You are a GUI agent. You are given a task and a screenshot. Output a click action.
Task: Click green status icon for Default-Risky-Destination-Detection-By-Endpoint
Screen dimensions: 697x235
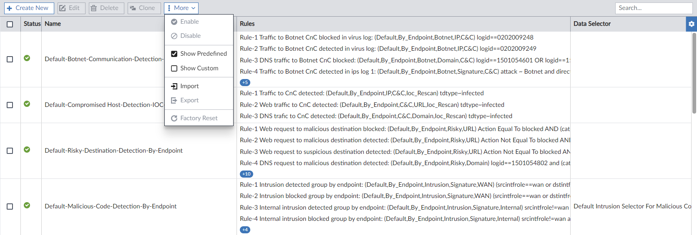click(27, 150)
